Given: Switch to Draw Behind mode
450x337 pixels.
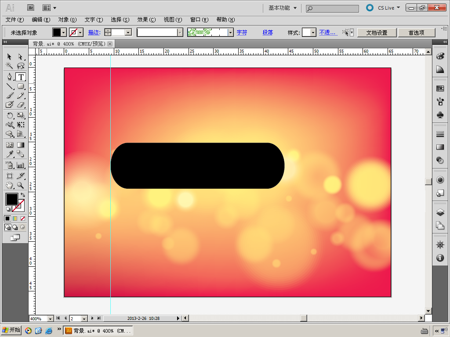Looking at the screenshot, I should point(15,227).
